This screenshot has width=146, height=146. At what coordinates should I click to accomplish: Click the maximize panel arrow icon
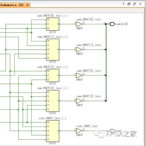[134, 4]
